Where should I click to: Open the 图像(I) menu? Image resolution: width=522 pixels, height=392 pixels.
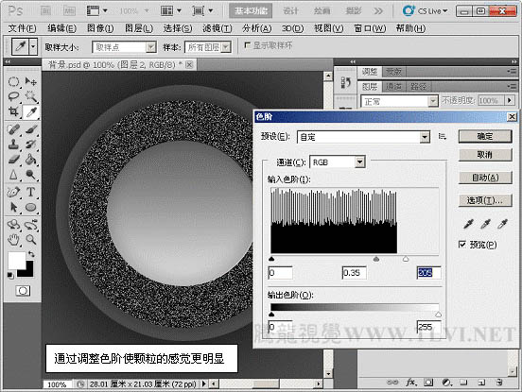100,28
